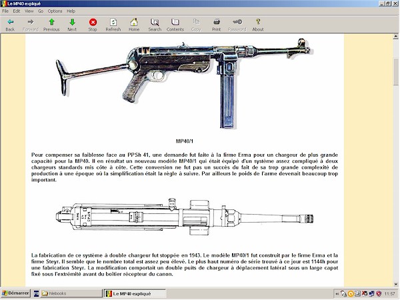
Task: Go back with the Back arrow
Action: (x=10, y=25)
